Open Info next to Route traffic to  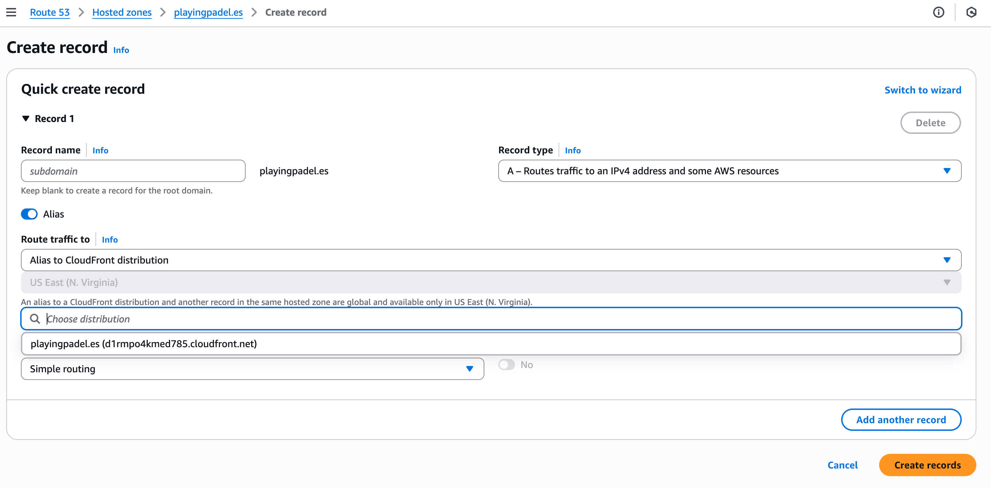coord(110,239)
